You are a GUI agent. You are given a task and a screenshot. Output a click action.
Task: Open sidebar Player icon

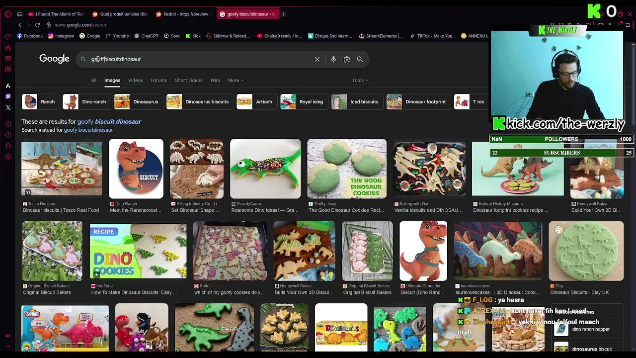click(8, 124)
